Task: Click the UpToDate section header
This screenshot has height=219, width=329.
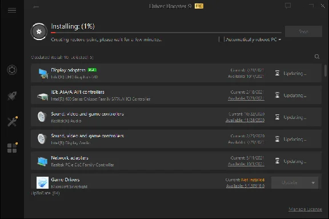Action: click(x=45, y=193)
